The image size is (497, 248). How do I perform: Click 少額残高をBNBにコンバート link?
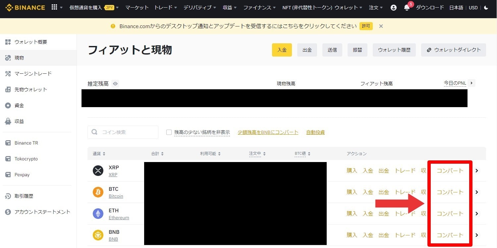click(x=268, y=132)
